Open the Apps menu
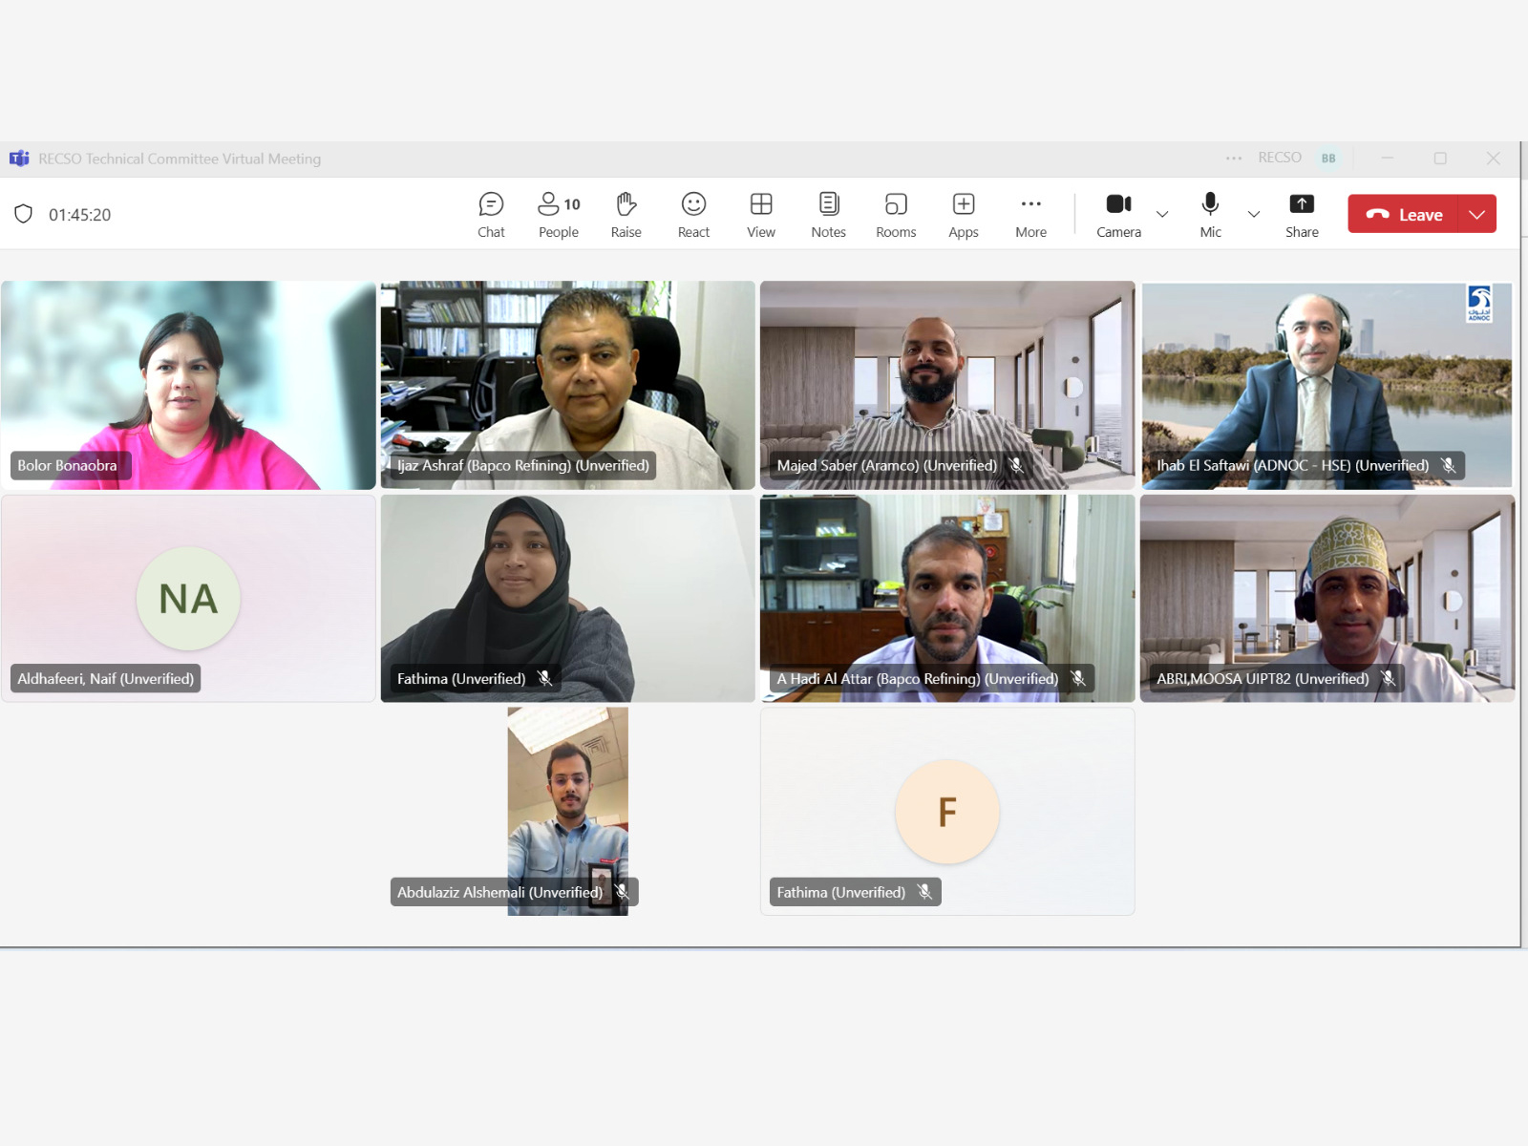1528x1146 pixels. pyautogui.click(x=964, y=215)
